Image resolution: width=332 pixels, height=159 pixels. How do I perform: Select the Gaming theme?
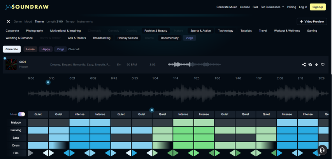coord(312,31)
